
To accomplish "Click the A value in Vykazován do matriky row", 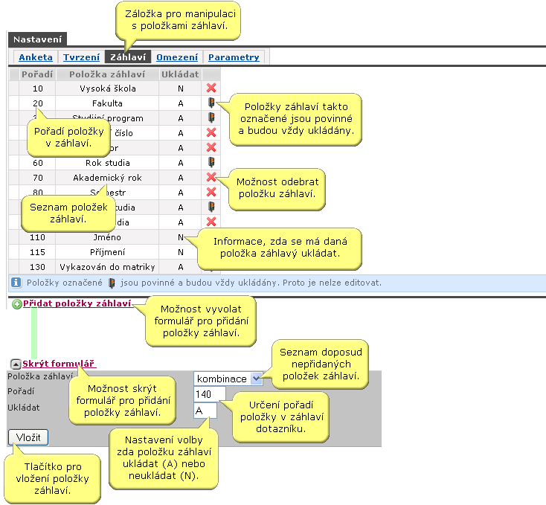I will 180,267.
